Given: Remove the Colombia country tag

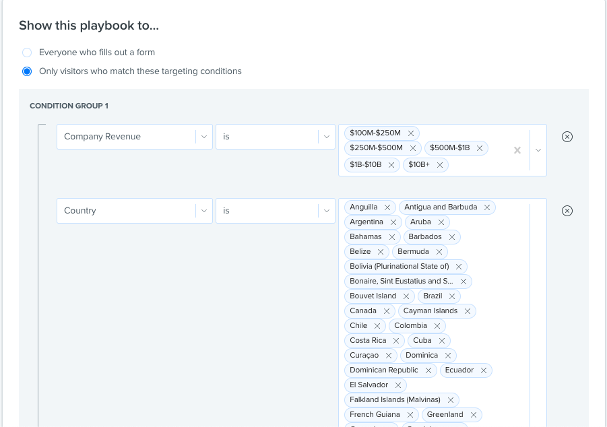Looking at the screenshot, I should point(437,326).
